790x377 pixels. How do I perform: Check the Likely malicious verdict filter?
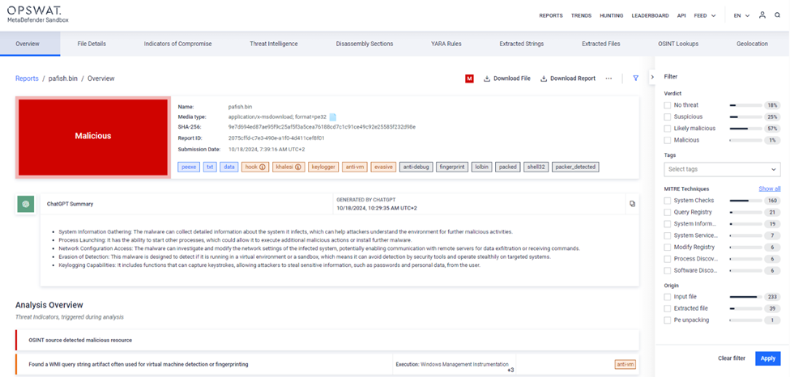point(667,128)
